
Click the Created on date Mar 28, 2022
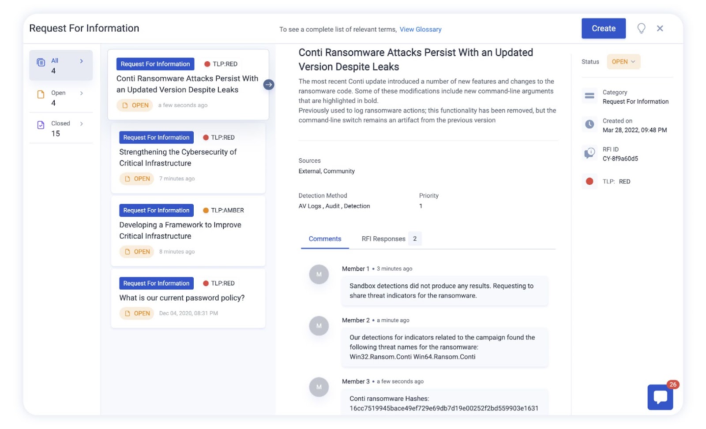[x=635, y=130]
